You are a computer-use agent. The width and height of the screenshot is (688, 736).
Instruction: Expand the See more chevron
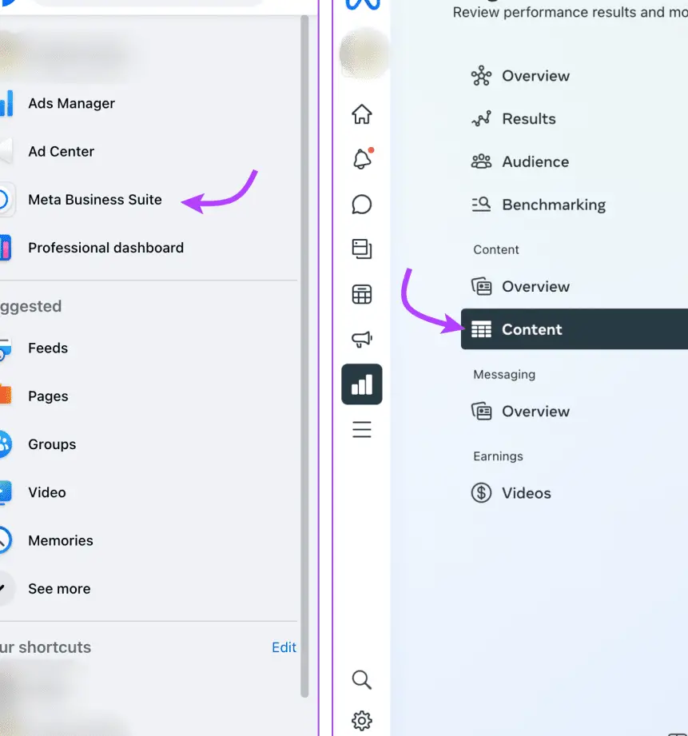pos(5,588)
